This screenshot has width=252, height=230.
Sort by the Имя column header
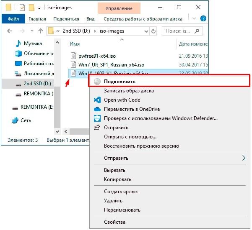point(75,44)
